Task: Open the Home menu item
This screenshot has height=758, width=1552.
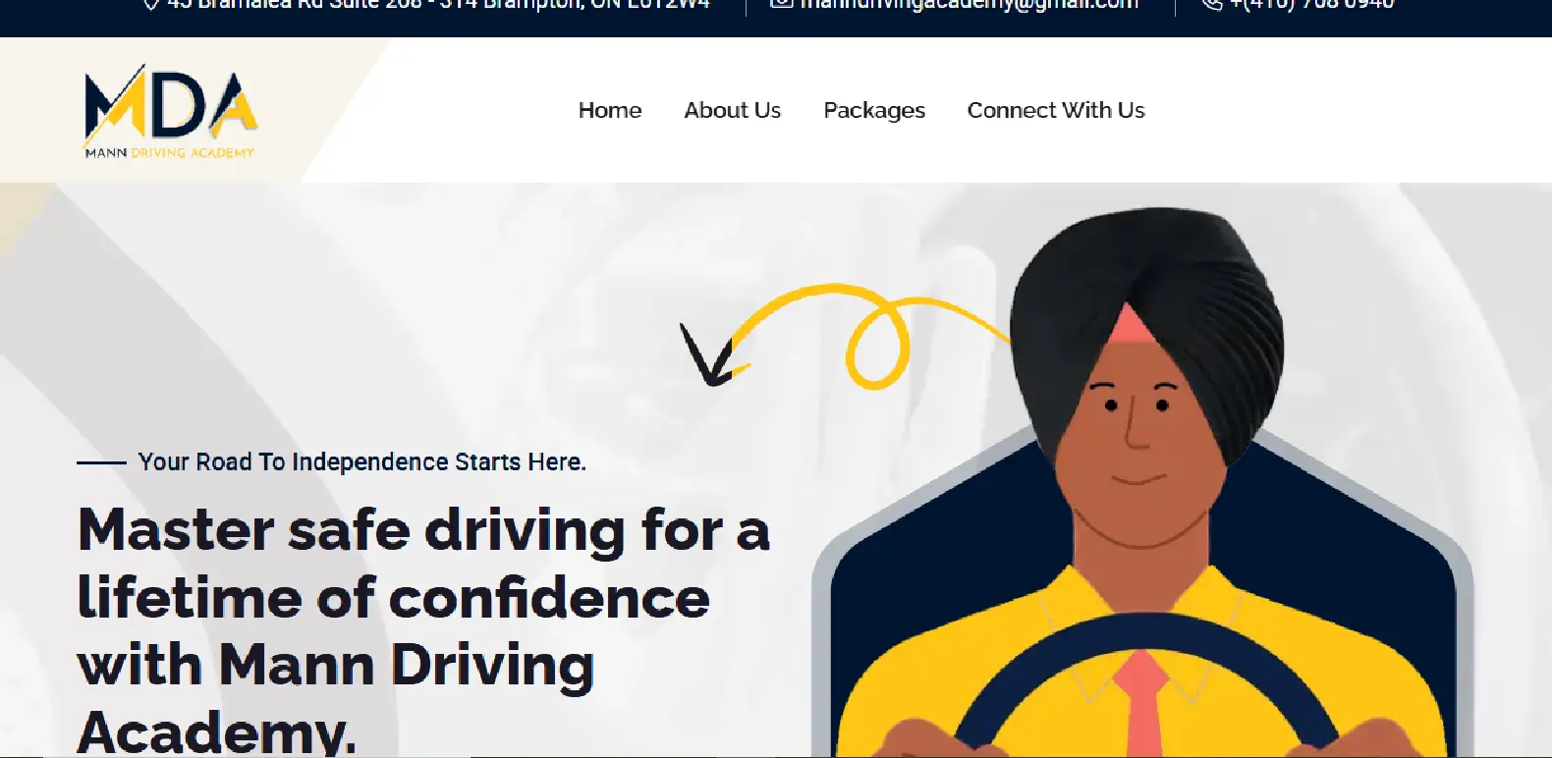Action: [610, 110]
